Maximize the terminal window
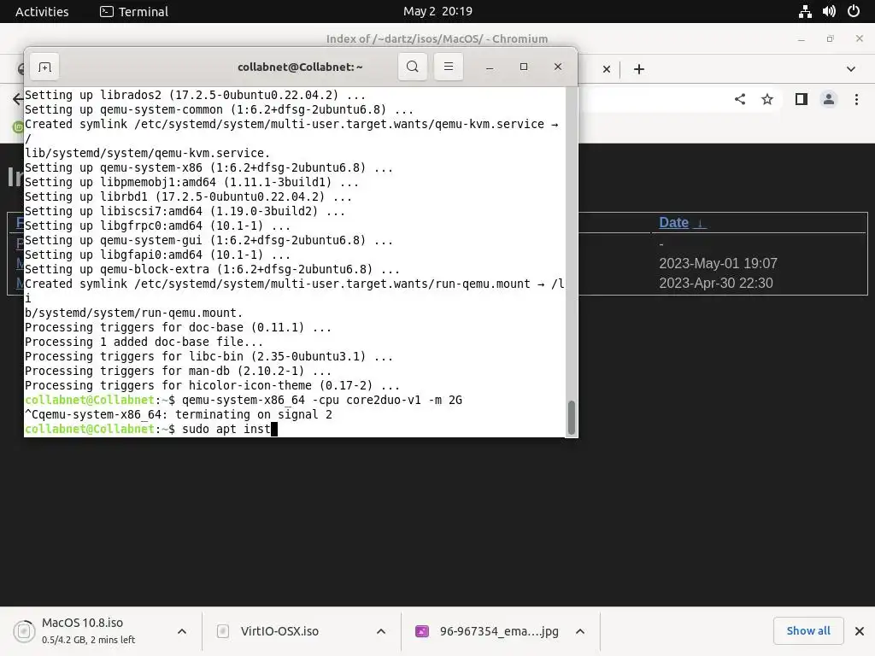 [x=524, y=67]
